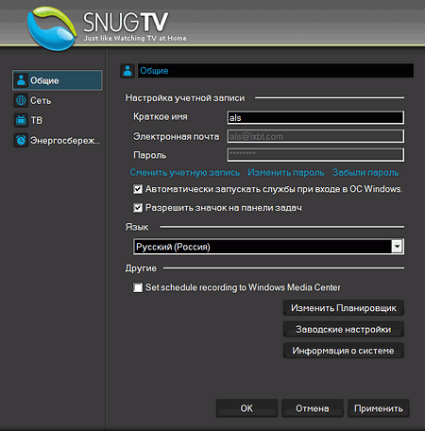This screenshot has height=431, width=425.
Task: Click Забыли пароль link
Action: tap(365, 173)
